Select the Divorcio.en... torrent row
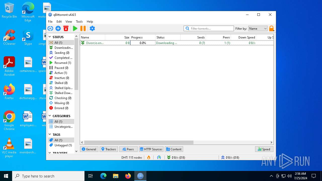 tap(177, 43)
